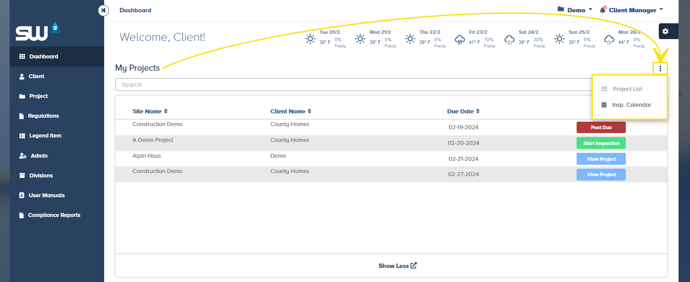Click the green Start Inspection button
Viewport: 690px width, 282px height.
pyautogui.click(x=601, y=143)
